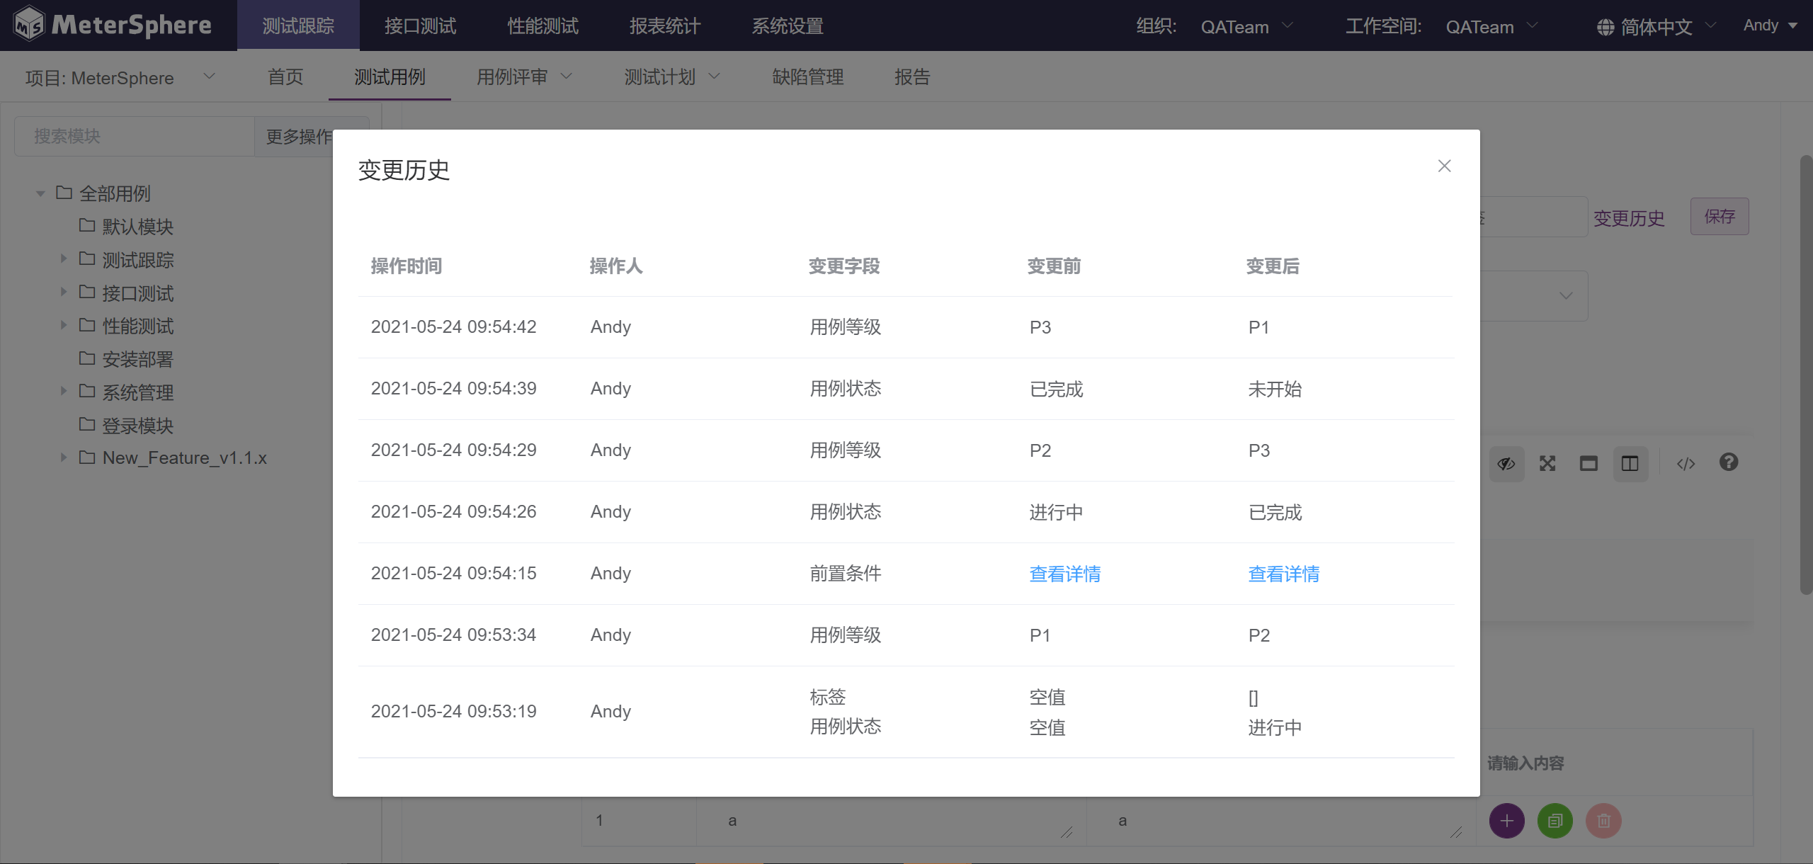
Task: Select the 接口测试 module folder
Action: click(x=138, y=293)
